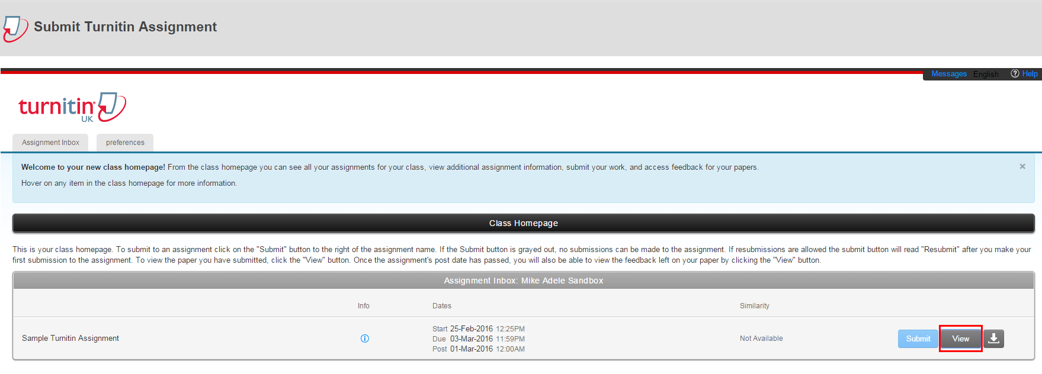1042x374 pixels.
Task: Click the Post date 01-Mar-2016
Action: click(472, 349)
